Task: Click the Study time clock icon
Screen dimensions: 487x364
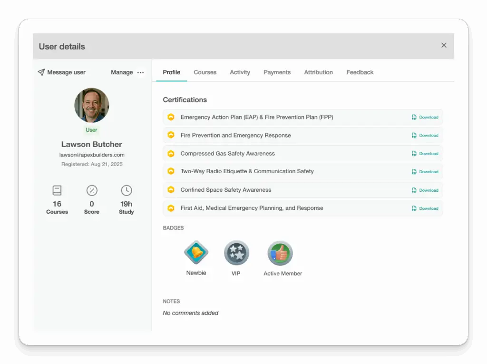Action: 126,190
